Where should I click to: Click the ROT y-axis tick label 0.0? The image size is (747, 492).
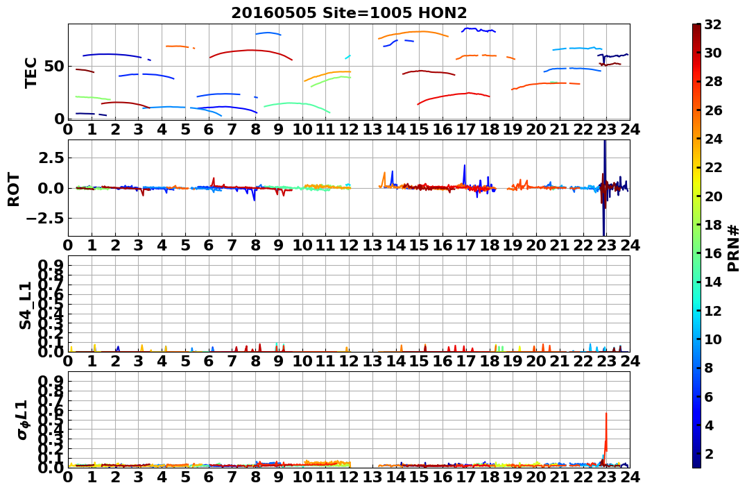52,188
